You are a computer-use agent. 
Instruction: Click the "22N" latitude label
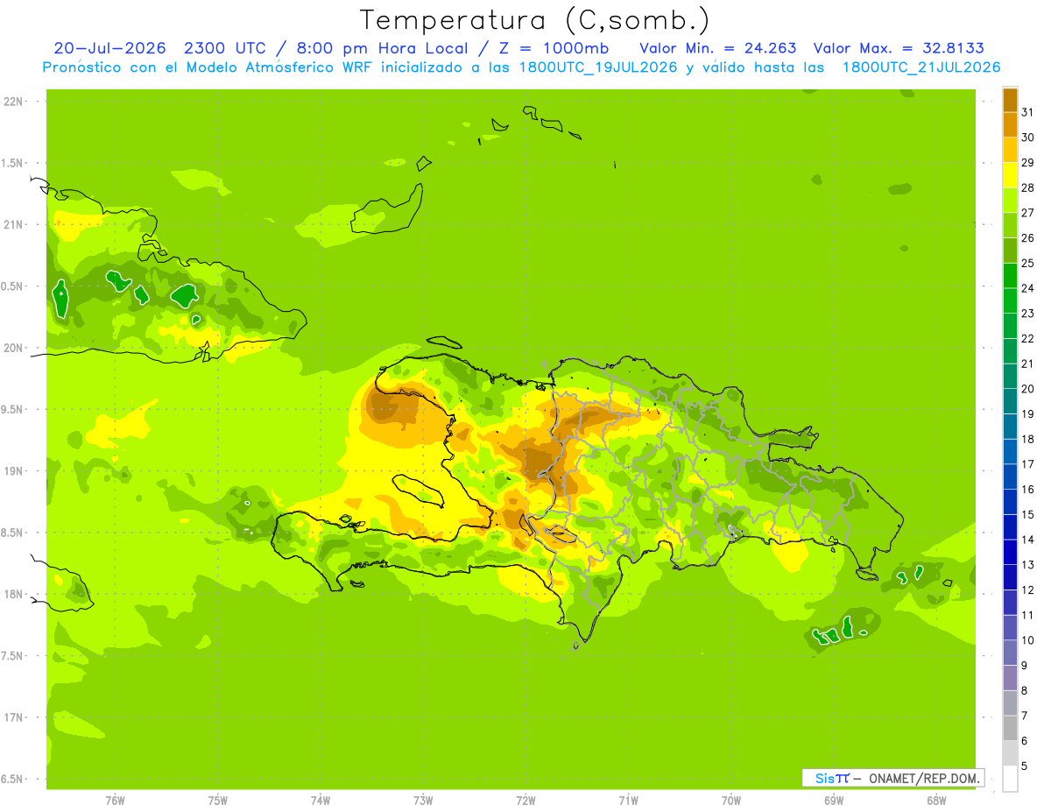(12, 102)
